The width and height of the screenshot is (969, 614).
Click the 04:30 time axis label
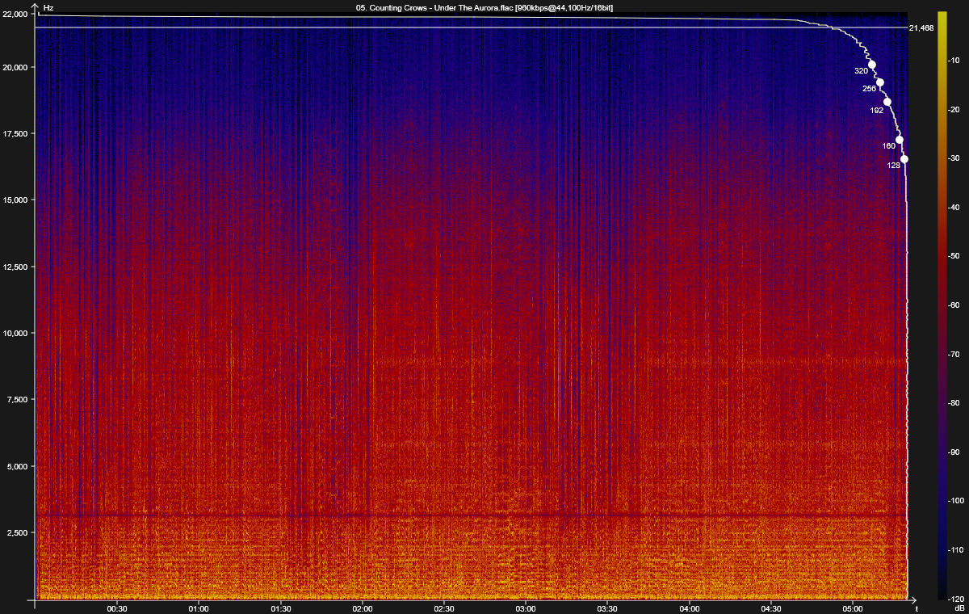click(771, 608)
